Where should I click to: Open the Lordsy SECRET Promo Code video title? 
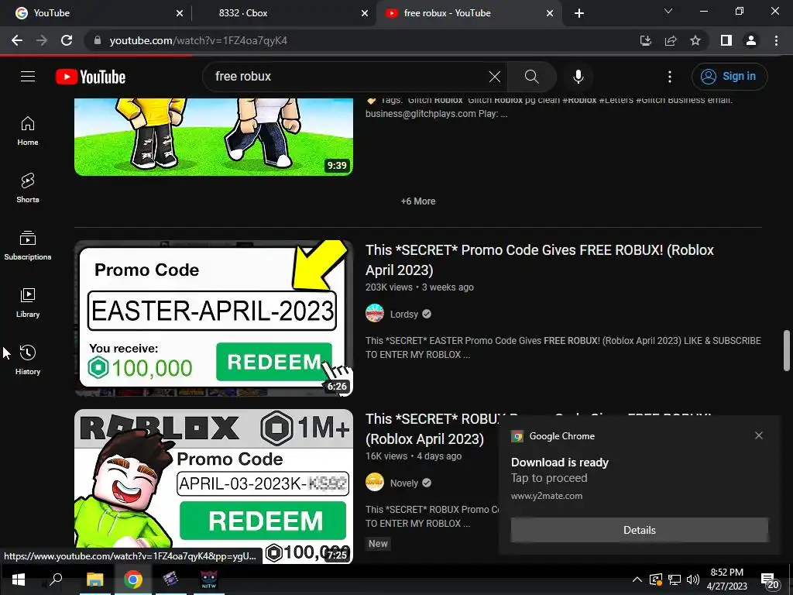tap(539, 260)
